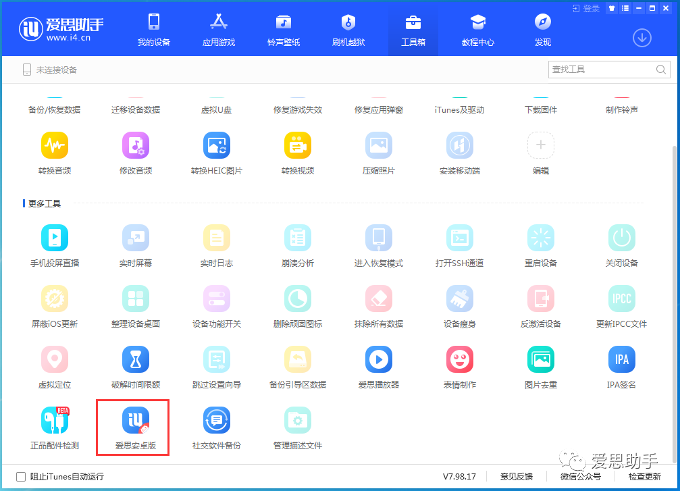Open 图片去重 duplicate photo tool
The width and height of the screenshot is (680, 491).
pyautogui.click(x=541, y=359)
